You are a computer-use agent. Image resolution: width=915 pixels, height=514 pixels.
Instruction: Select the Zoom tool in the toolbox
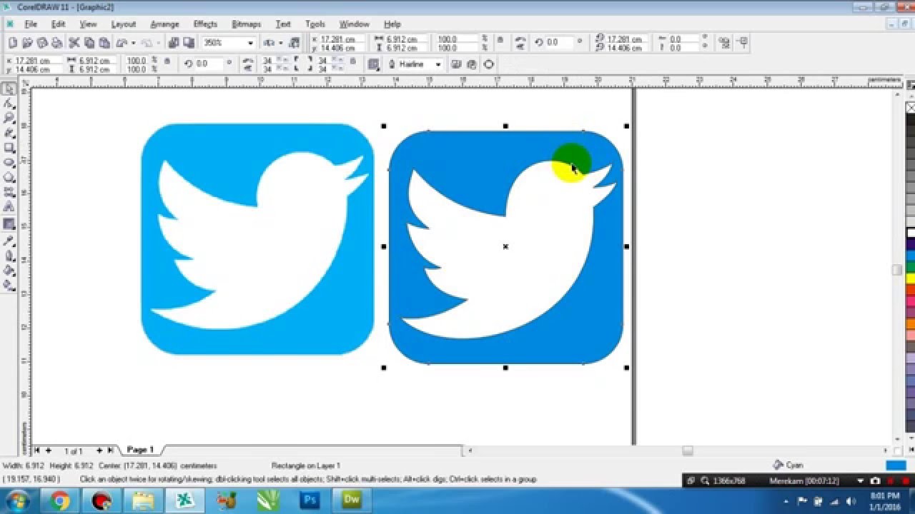pyautogui.click(x=9, y=118)
